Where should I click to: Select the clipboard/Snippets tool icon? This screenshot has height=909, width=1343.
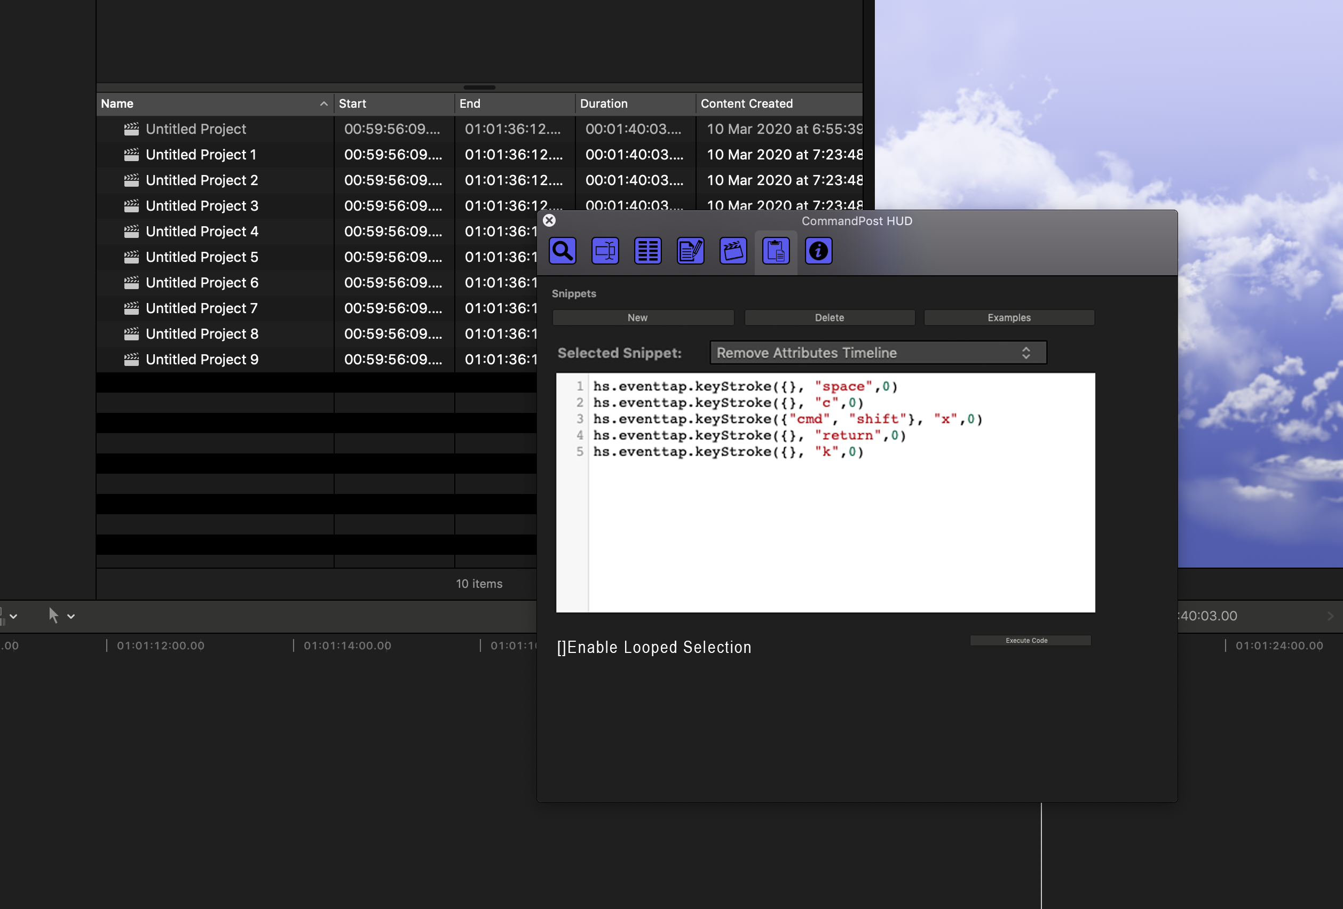click(776, 251)
